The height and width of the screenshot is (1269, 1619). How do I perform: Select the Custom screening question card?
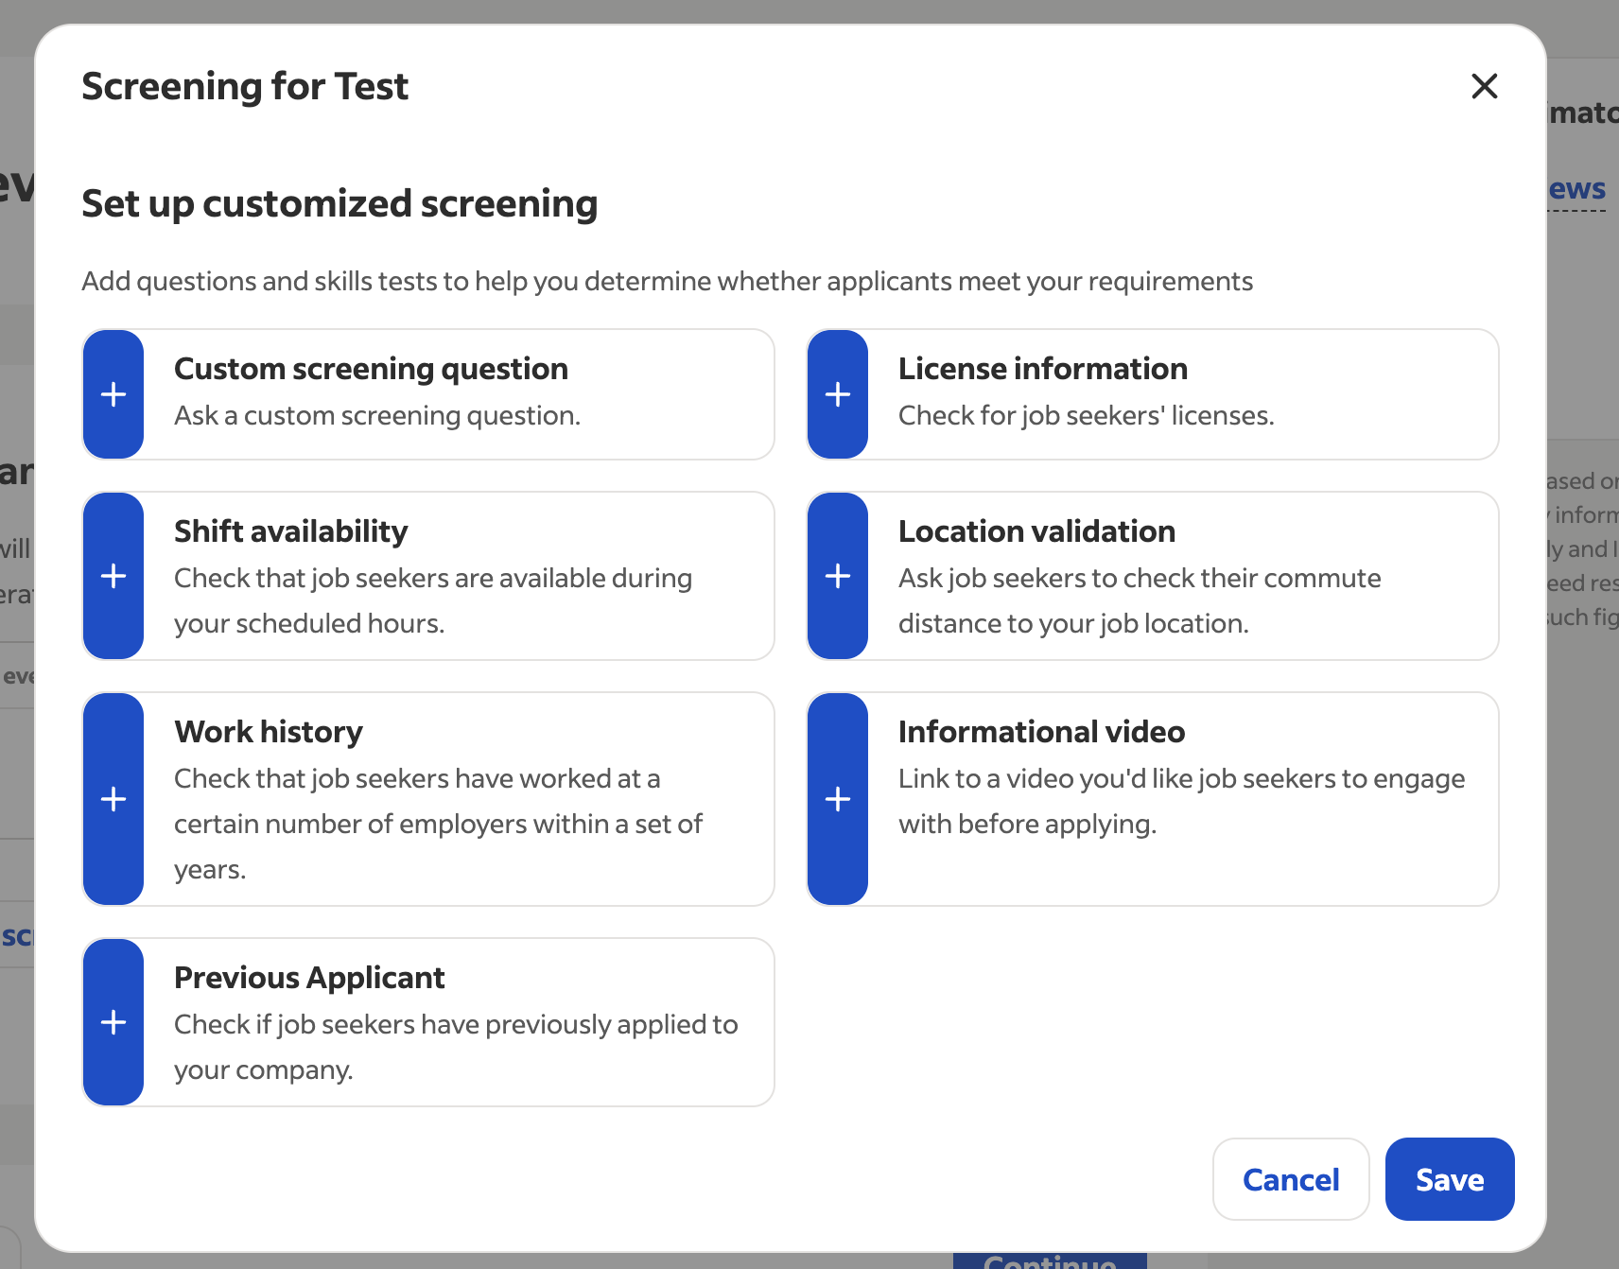(427, 394)
